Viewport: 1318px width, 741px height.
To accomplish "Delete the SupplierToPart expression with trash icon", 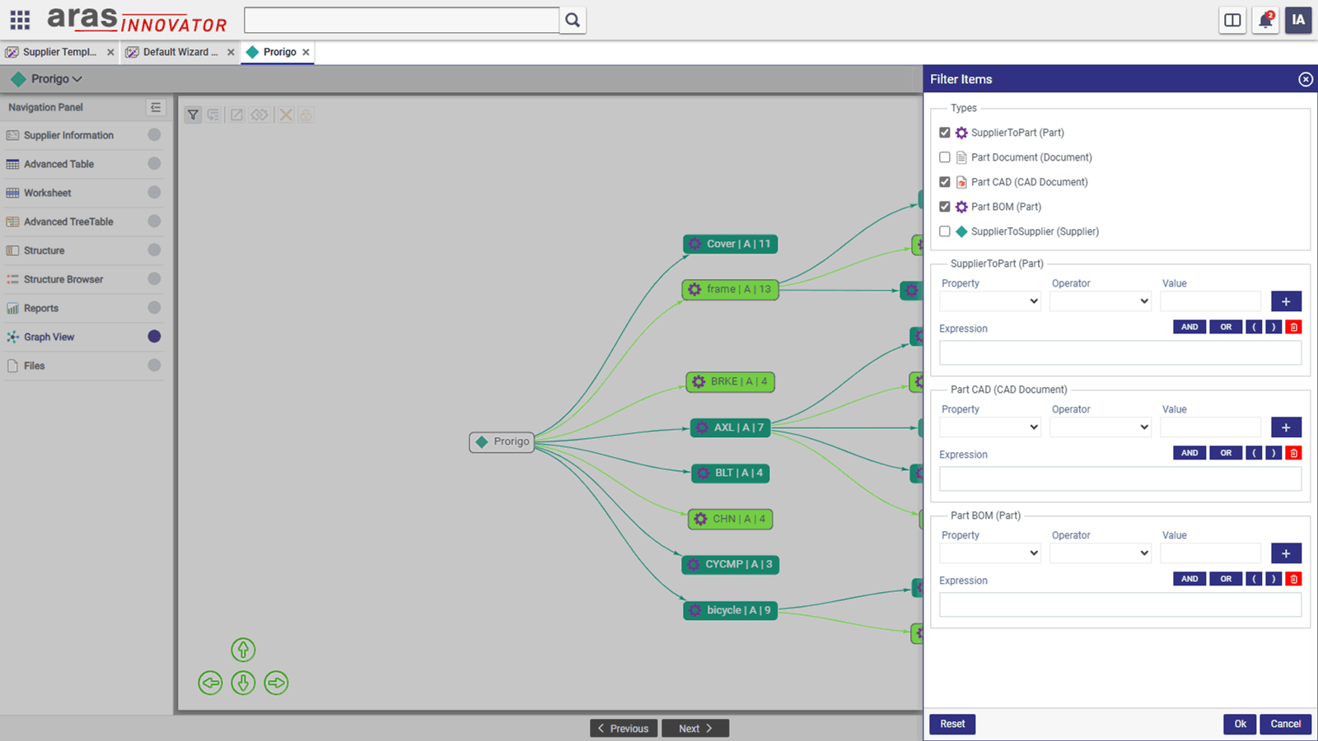I will (1293, 327).
